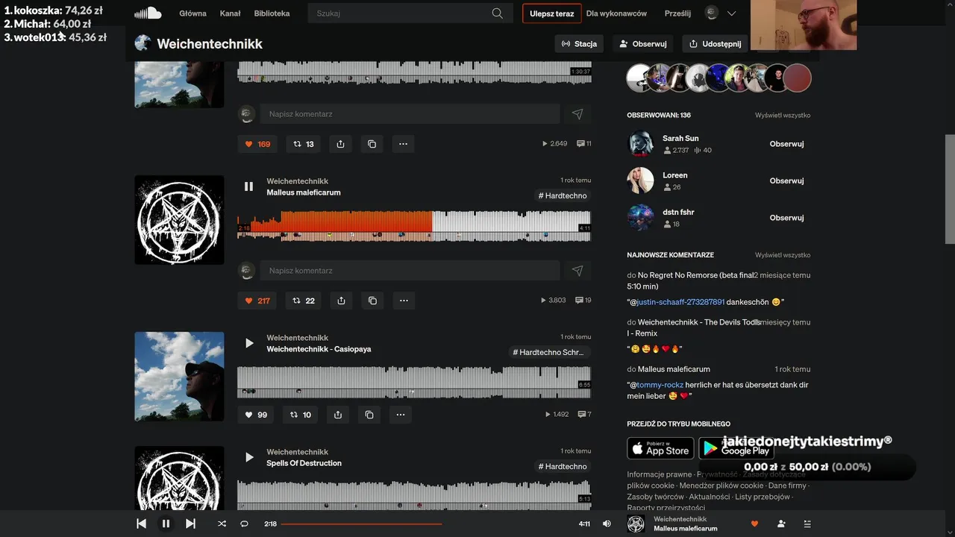Image resolution: width=955 pixels, height=537 pixels.
Task: Click Obserwuj button in profile header
Action: pos(642,44)
